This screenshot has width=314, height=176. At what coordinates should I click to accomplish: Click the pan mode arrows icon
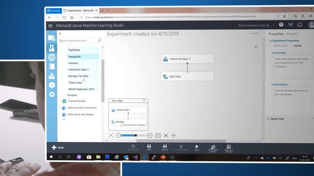(x=173, y=135)
